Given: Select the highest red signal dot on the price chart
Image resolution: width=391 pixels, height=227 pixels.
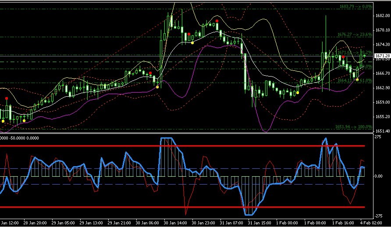Looking at the screenshot, I should tap(217, 21).
